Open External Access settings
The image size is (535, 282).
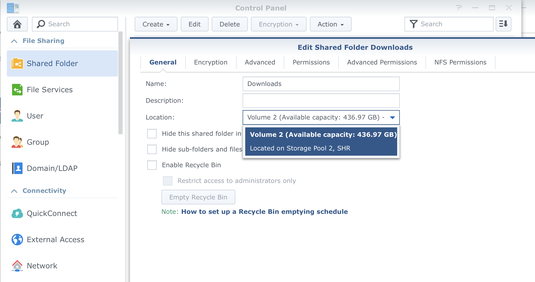coord(62,240)
